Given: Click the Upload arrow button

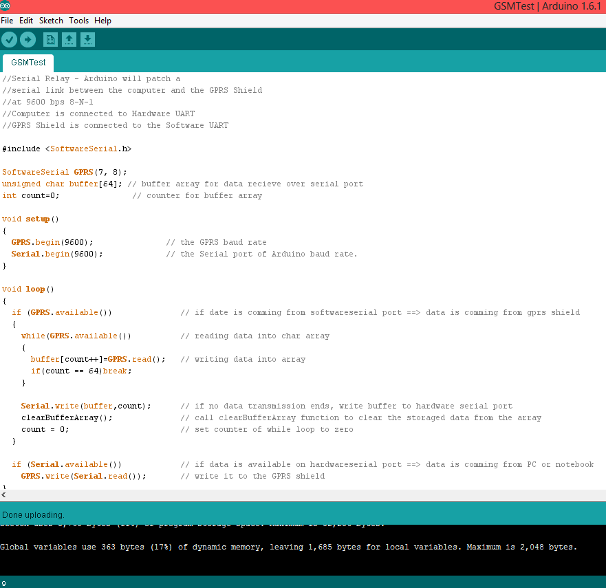Looking at the screenshot, I should (28, 39).
